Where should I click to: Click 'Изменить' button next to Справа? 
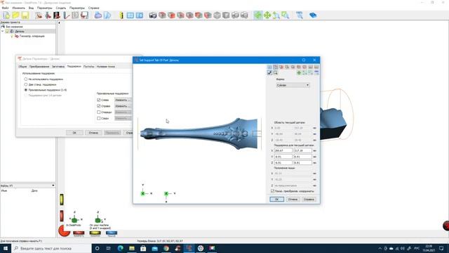pyautogui.click(x=123, y=106)
